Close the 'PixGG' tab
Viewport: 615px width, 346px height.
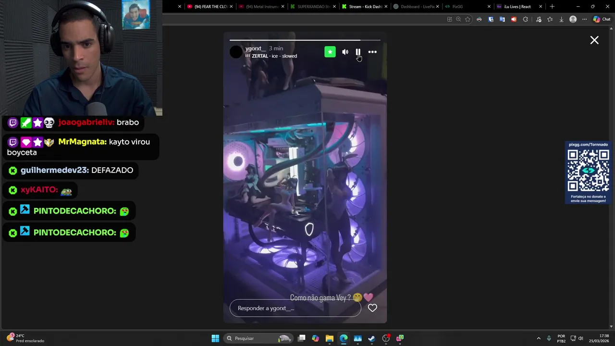point(489,7)
